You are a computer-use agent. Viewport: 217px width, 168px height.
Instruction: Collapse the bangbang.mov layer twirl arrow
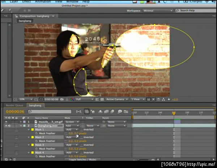(21, 126)
